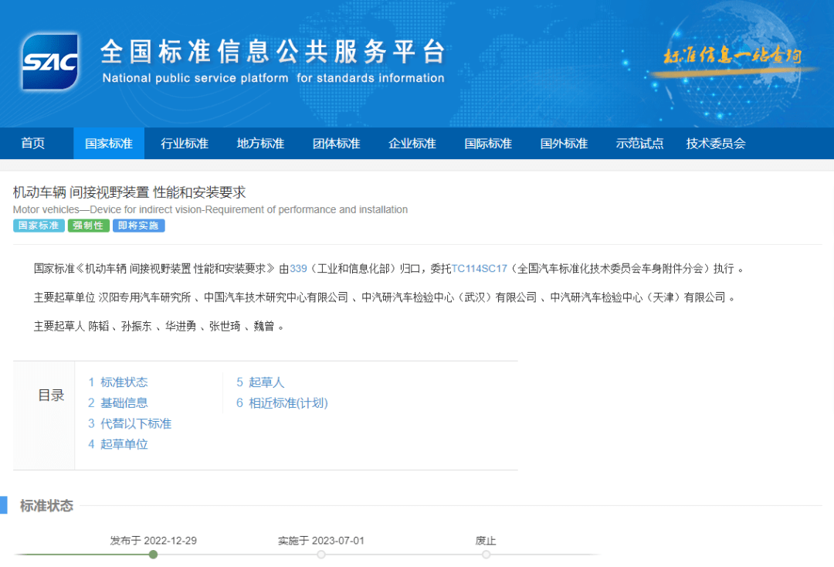
Task: Open the 技术委员会 menu item
Action: pyautogui.click(x=715, y=143)
